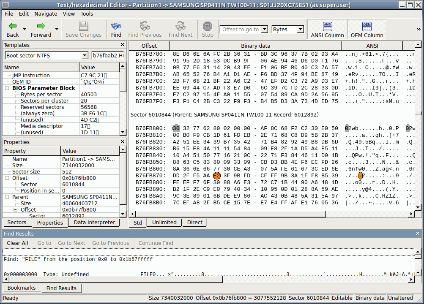Click the Binary data column header
424x304 pixels.
[x=255, y=46]
